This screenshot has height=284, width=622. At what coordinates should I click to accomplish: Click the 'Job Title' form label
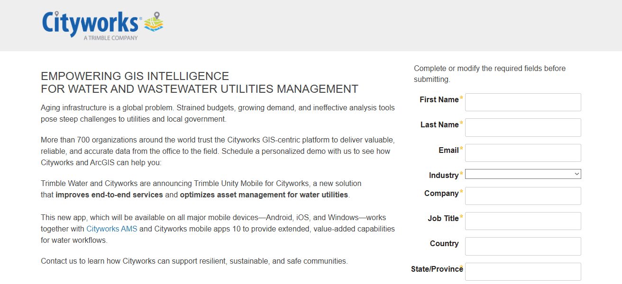tap(443, 219)
